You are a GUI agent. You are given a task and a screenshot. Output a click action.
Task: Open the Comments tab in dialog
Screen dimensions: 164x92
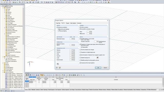coord(79,23)
